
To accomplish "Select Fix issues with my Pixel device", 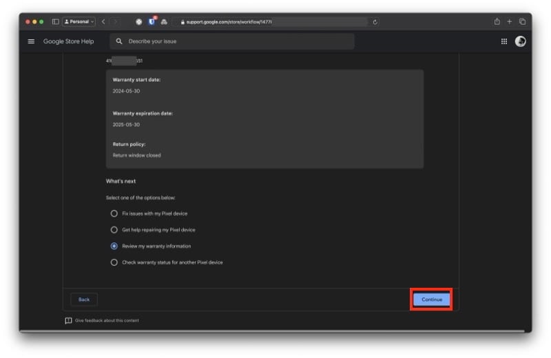I will tap(114, 213).
